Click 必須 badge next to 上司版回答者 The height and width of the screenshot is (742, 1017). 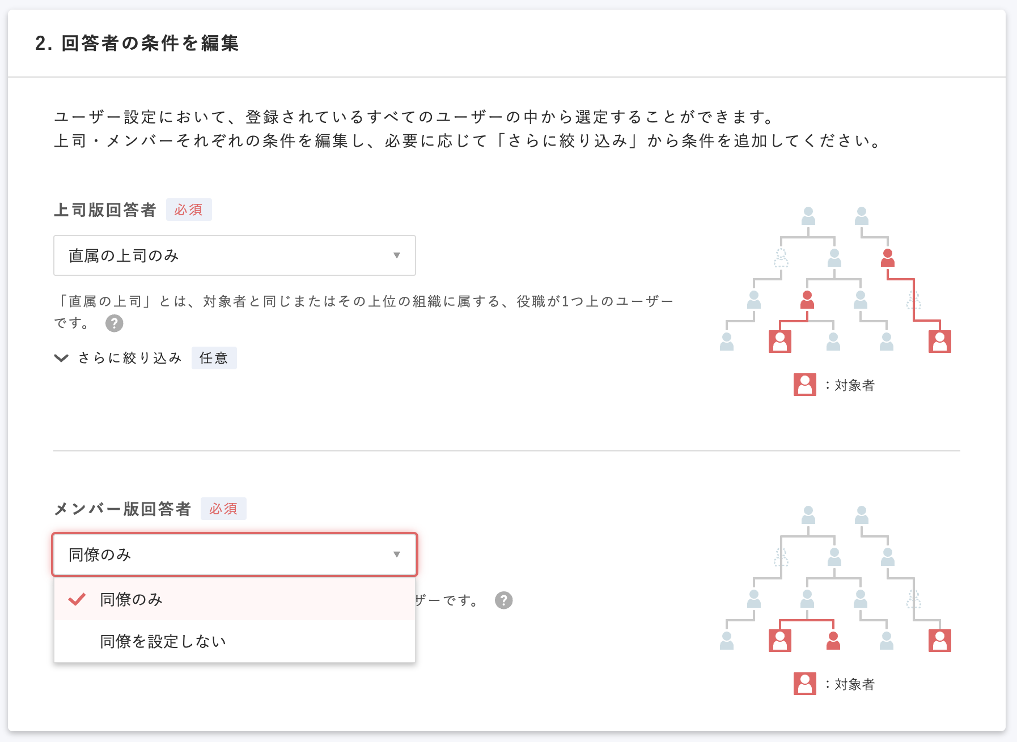(x=189, y=210)
